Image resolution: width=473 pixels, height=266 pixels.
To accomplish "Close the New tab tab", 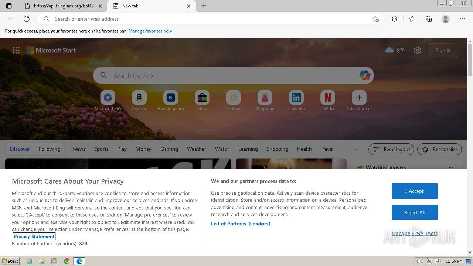I will [189, 6].
